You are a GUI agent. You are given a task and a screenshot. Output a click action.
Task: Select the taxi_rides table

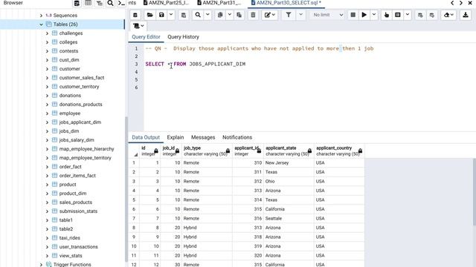tap(69, 238)
